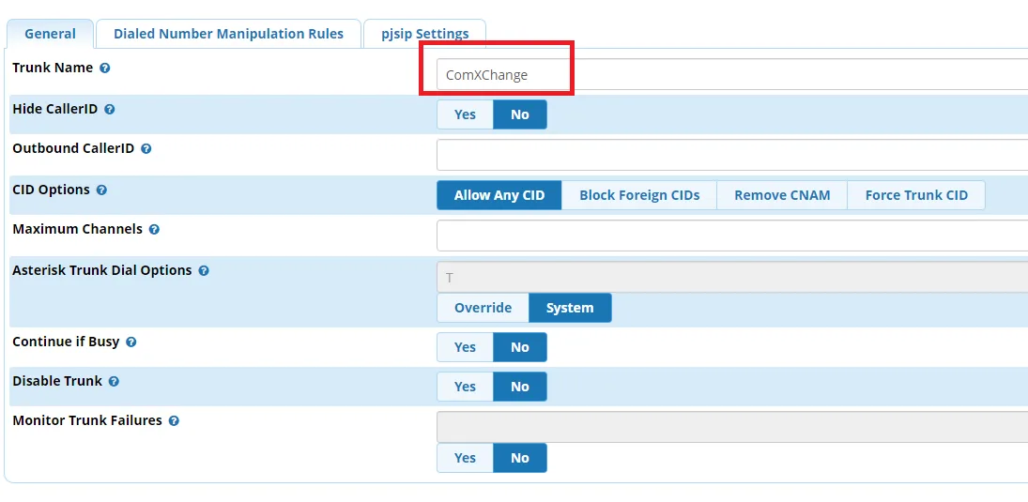Open help icon beside Maximum Channels
The image size is (1028, 502).
tap(154, 229)
